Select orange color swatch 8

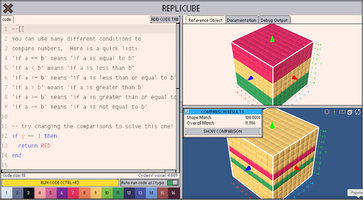tap(84, 193)
